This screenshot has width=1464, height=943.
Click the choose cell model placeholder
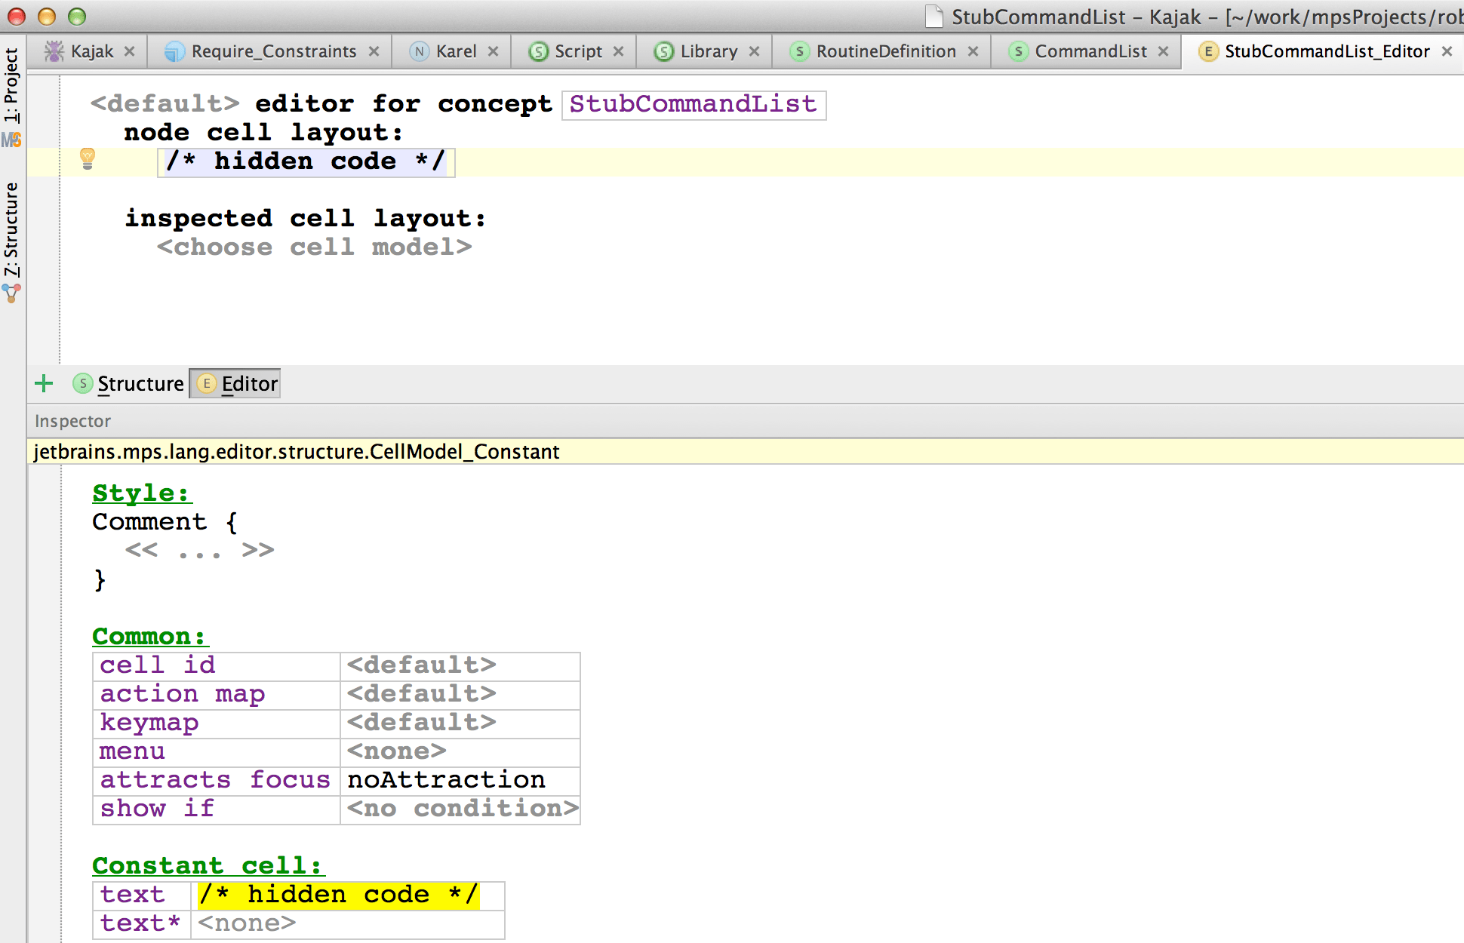(x=314, y=247)
